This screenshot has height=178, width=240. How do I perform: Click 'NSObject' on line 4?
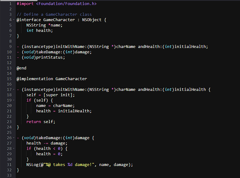(92, 20)
